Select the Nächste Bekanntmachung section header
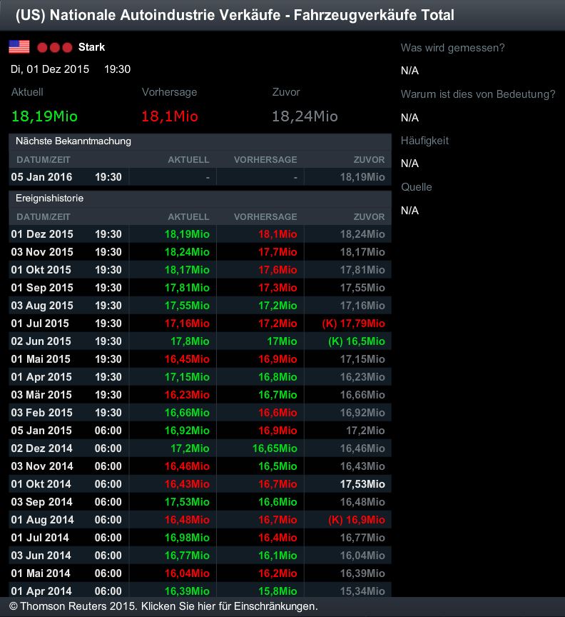The image size is (565, 617). [73, 141]
